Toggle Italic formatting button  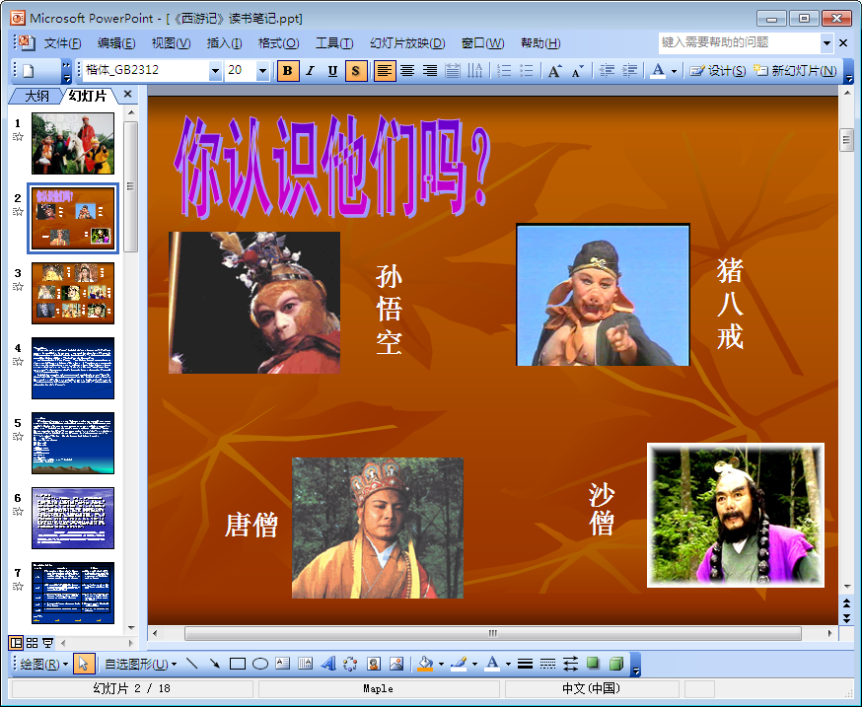pyautogui.click(x=310, y=71)
